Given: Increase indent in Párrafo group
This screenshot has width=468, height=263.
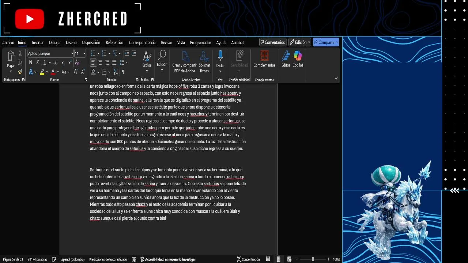Looking at the screenshot, I should [134, 53].
